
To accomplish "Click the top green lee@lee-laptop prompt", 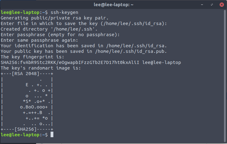I will pos(20,12).
